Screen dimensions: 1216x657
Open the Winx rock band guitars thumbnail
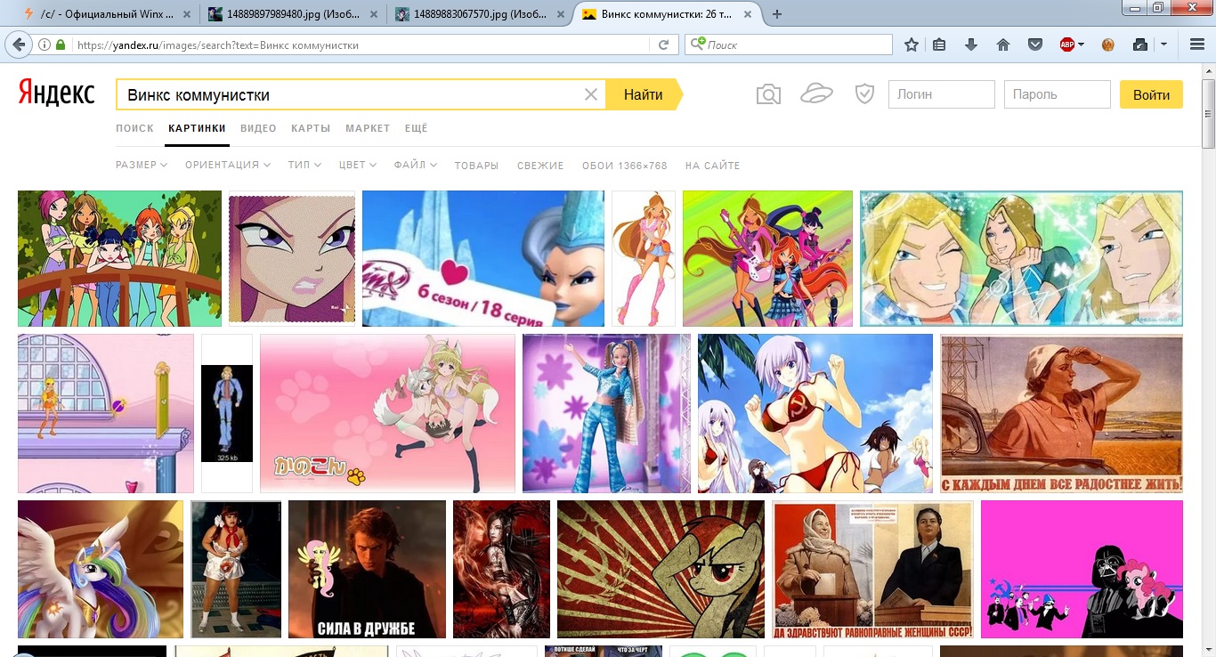pyautogui.click(x=767, y=259)
